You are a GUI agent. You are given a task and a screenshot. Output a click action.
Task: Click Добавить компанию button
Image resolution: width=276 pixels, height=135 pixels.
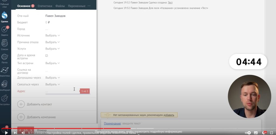pos(41,117)
